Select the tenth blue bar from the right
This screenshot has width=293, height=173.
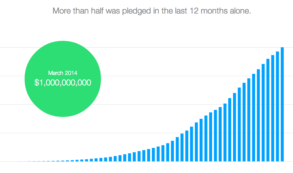(x=239, y=124)
